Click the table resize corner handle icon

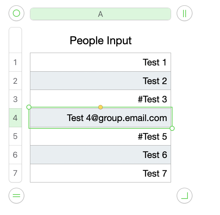click(x=185, y=196)
